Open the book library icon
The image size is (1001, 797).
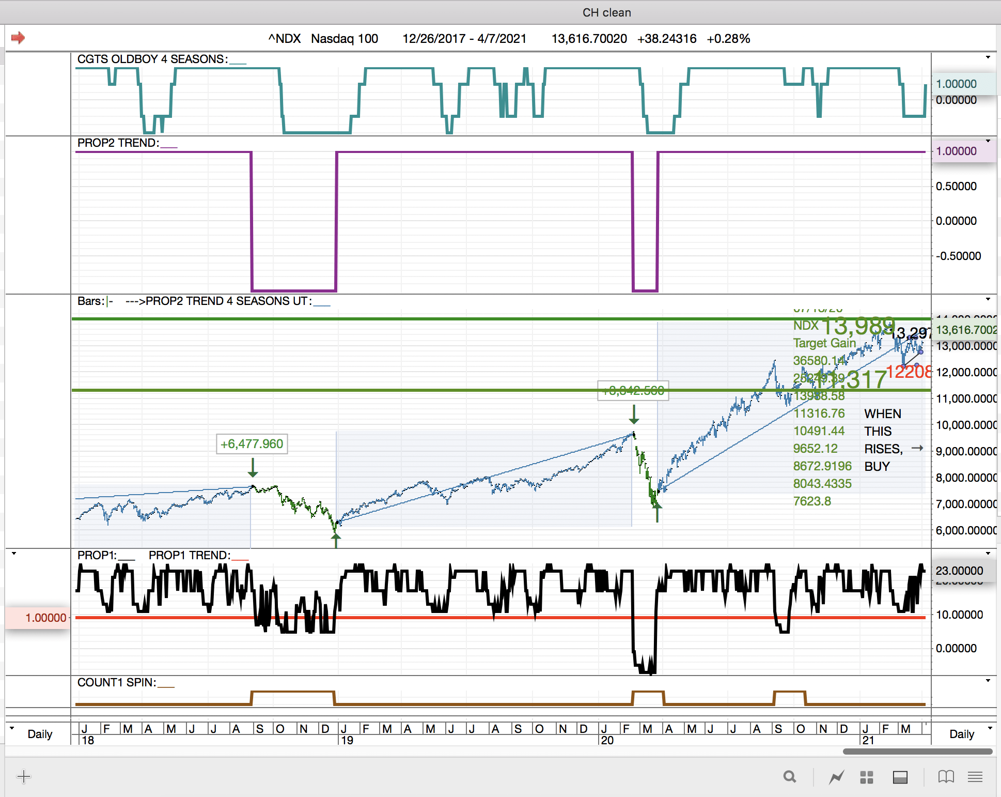tap(946, 776)
